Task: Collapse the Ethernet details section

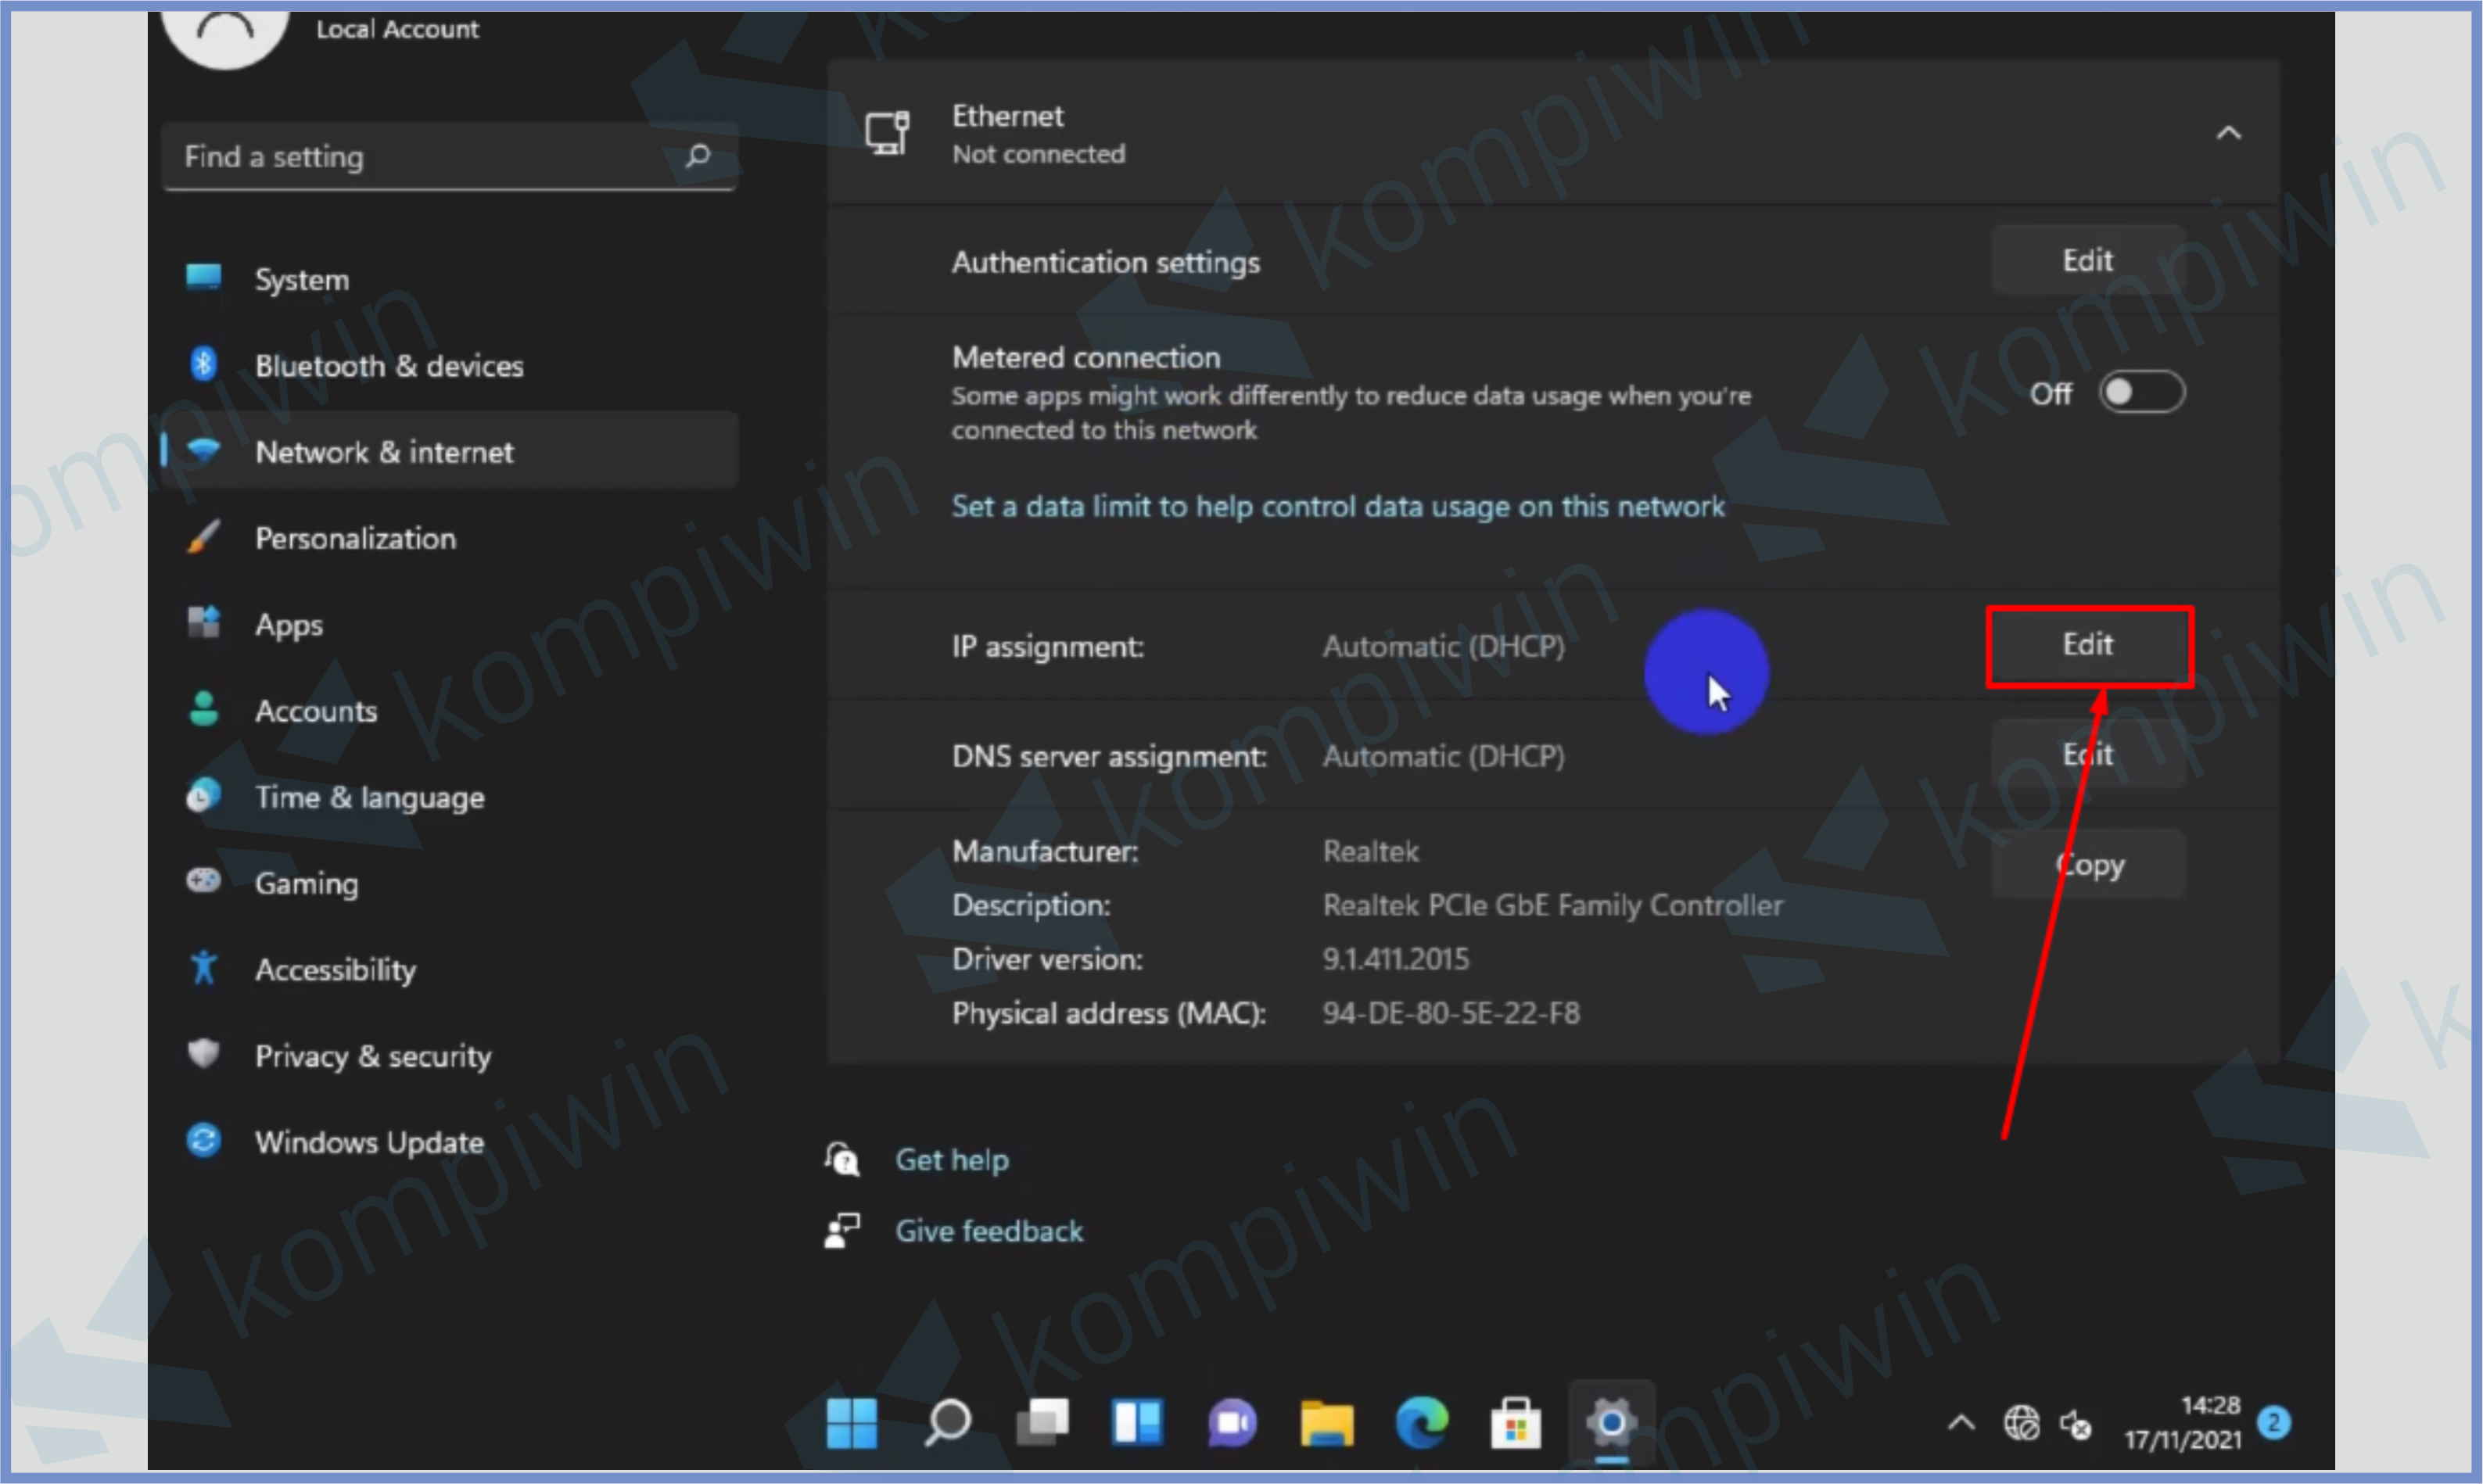Action: 2230,131
